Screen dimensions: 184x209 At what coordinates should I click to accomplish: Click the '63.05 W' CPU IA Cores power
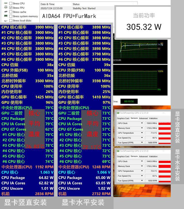[103, 183]
